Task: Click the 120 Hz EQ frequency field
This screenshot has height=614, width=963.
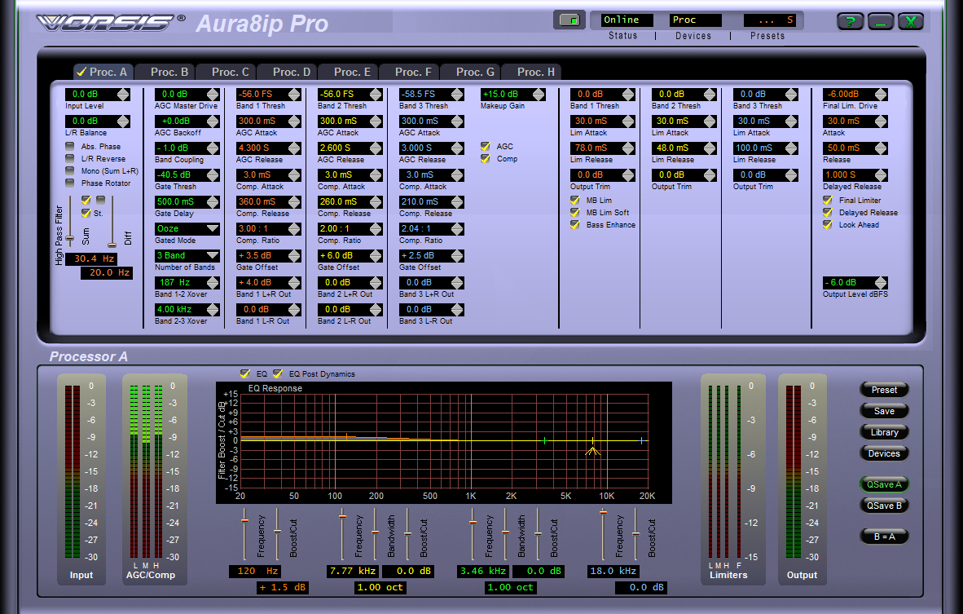Action: [255, 571]
